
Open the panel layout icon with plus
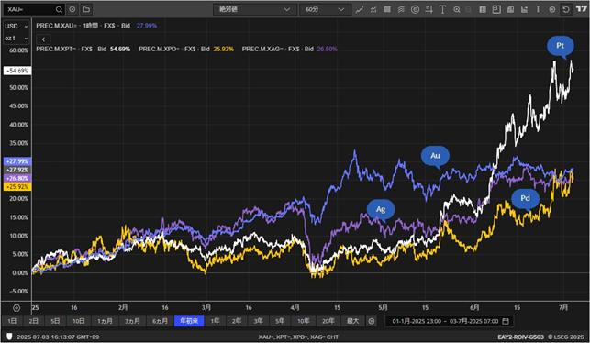point(496,10)
